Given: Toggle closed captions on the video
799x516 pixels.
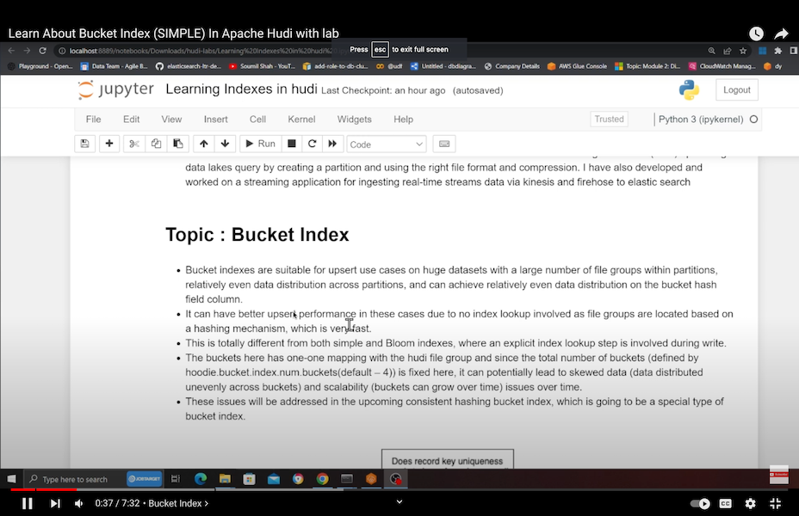Looking at the screenshot, I should coord(726,503).
